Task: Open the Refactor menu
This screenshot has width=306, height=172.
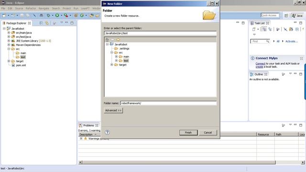Action: coord(31,9)
